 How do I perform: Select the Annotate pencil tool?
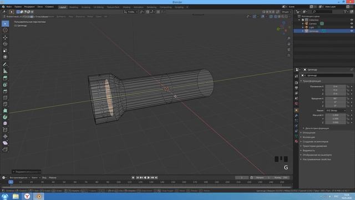(x=5, y=64)
